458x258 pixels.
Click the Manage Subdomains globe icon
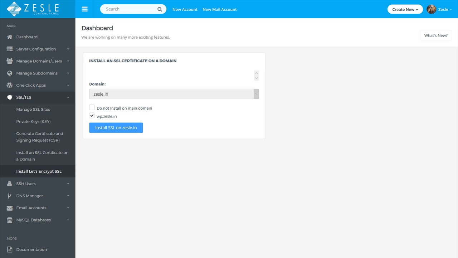pos(9,73)
